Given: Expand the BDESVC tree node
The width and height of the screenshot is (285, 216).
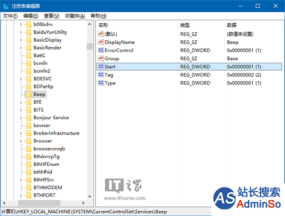Looking at the screenshot, I should [x=21, y=79].
